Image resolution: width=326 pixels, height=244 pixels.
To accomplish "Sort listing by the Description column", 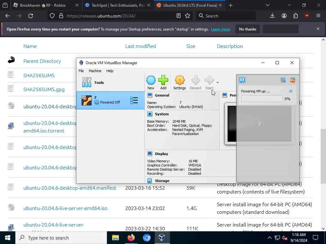I will (230, 46).
